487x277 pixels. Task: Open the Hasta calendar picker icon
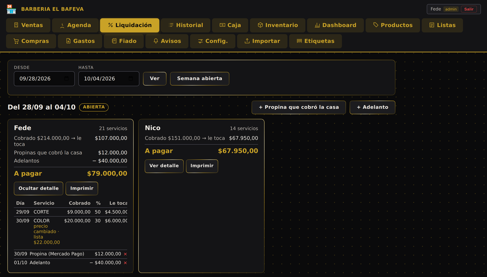click(131, 79)
